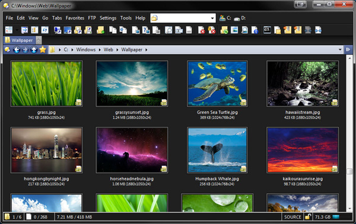
Task: Expand the breadcrumb arrow after Wallpaper
Action: [x=146, y=50]
